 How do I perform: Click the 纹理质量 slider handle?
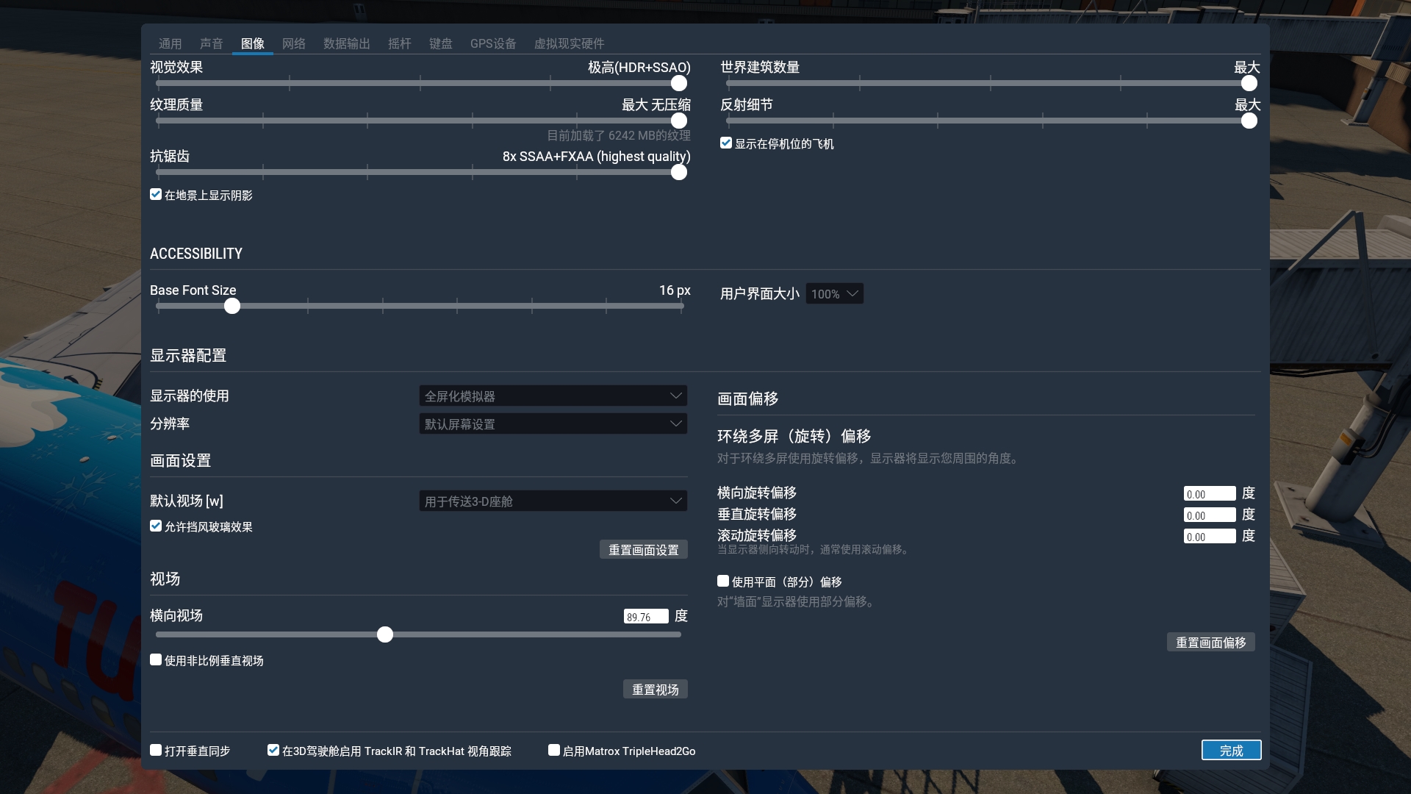point(679,121)
